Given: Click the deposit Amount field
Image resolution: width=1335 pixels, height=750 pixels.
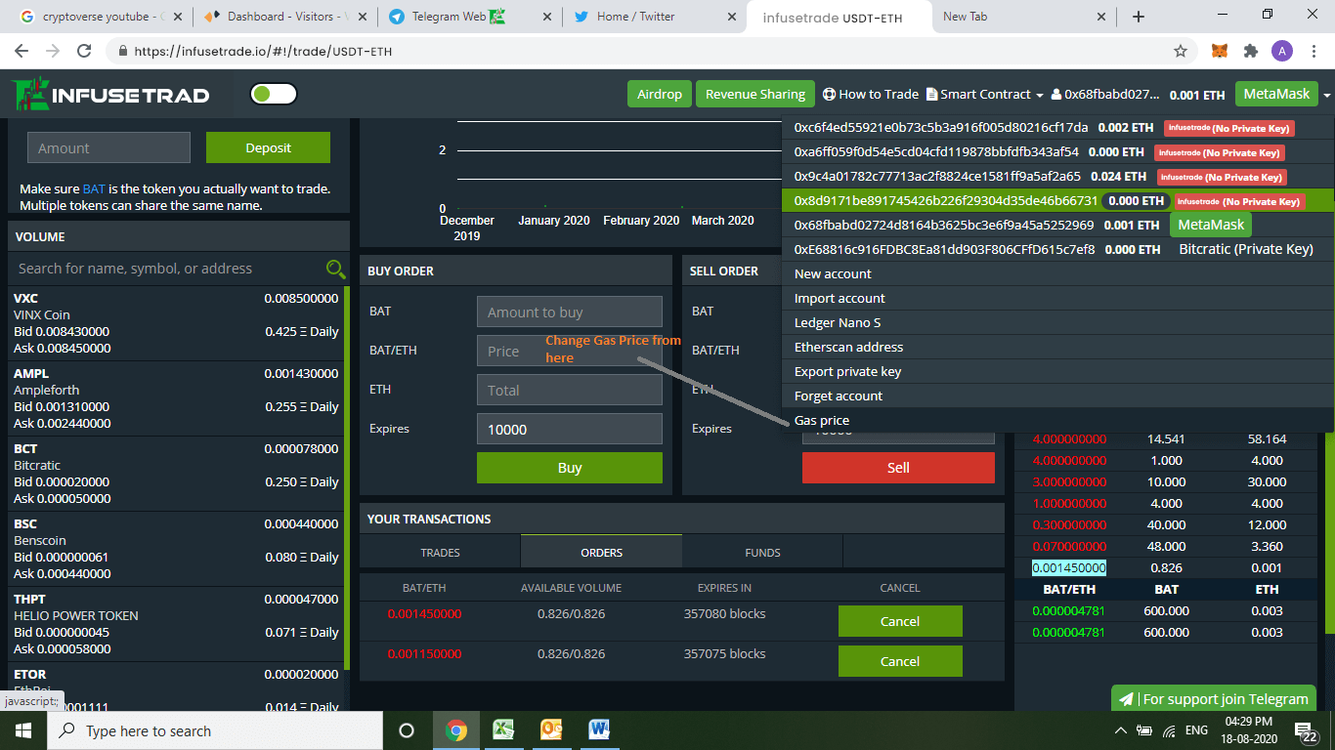Looking at the screenshot, I should tap(108, 147).
